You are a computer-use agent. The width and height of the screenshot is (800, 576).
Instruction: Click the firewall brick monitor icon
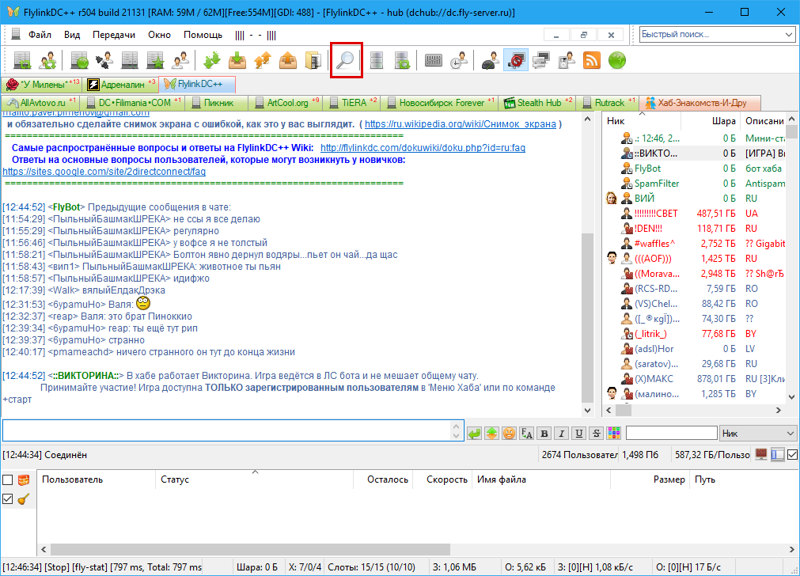(761, 454)
